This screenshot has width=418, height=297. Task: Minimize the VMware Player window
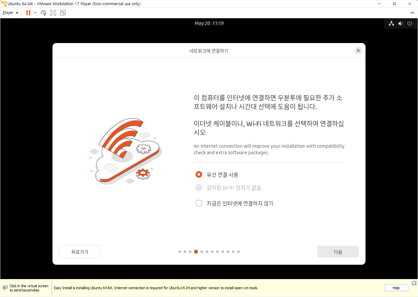click(x=379, y=4)
